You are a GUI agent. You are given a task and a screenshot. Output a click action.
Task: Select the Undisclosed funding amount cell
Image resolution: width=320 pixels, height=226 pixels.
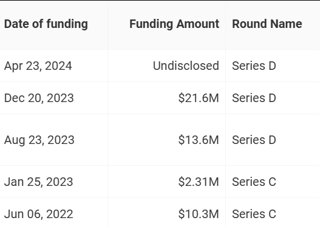pyautogui.click(x=186, y=66)
